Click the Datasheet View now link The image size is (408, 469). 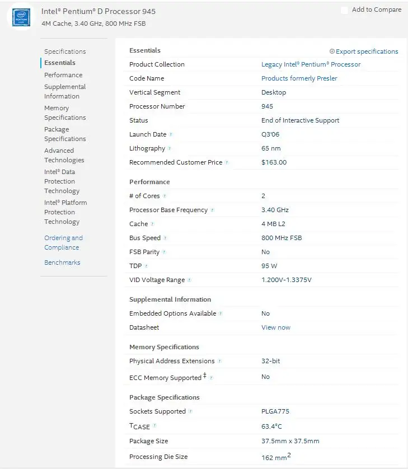tap(276, 327)
